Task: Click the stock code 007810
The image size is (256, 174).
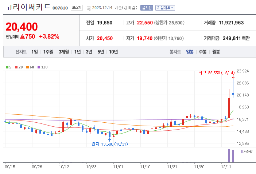Action: coord(60,8)
